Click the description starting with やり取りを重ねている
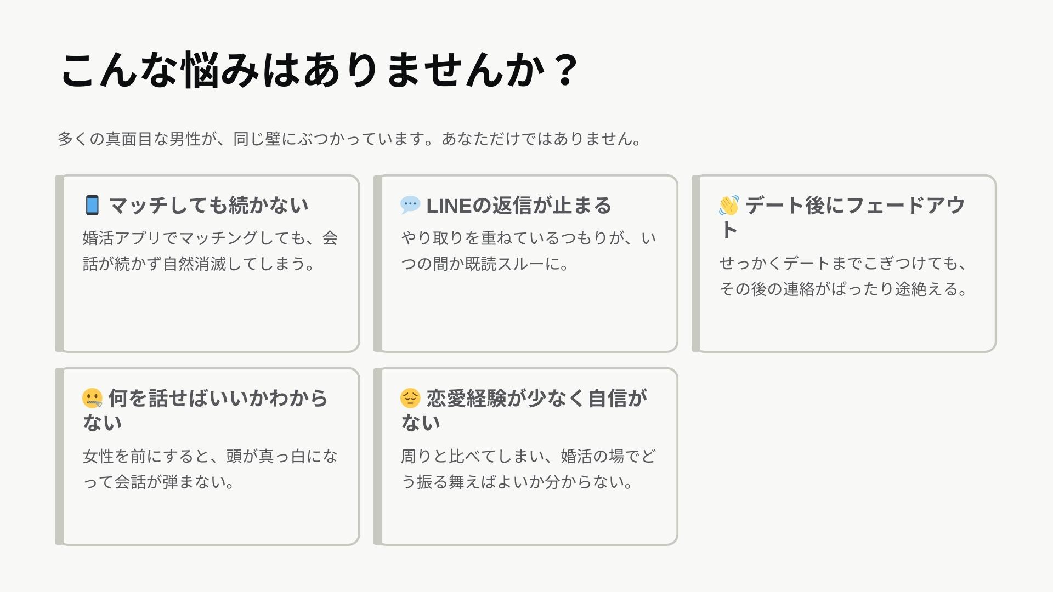This screenshot has height=592, width=1053. coord(528,251)
